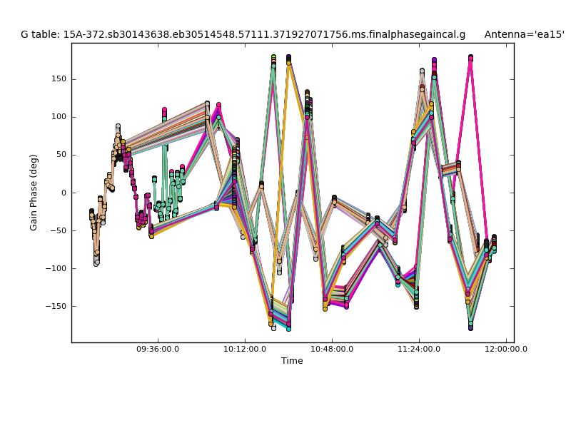Click the 'Time' x-axis label
Image resolution: width=571 pixels, height=428 pixels.
point(292,361)
